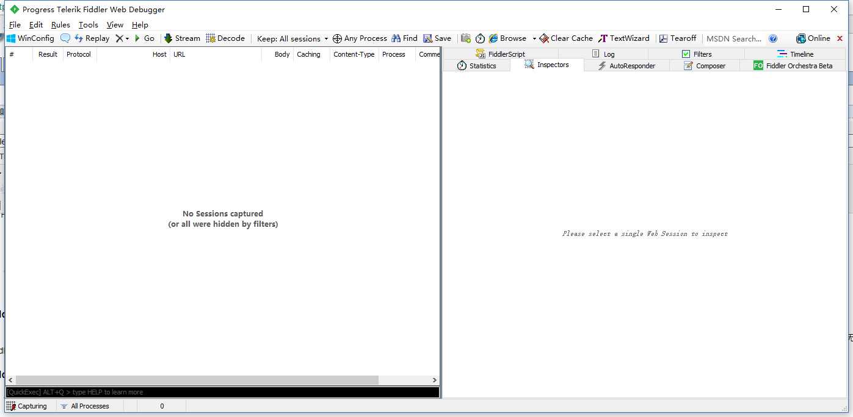
Task: Switch to the Statistics tab
Action: pos(476,65)
